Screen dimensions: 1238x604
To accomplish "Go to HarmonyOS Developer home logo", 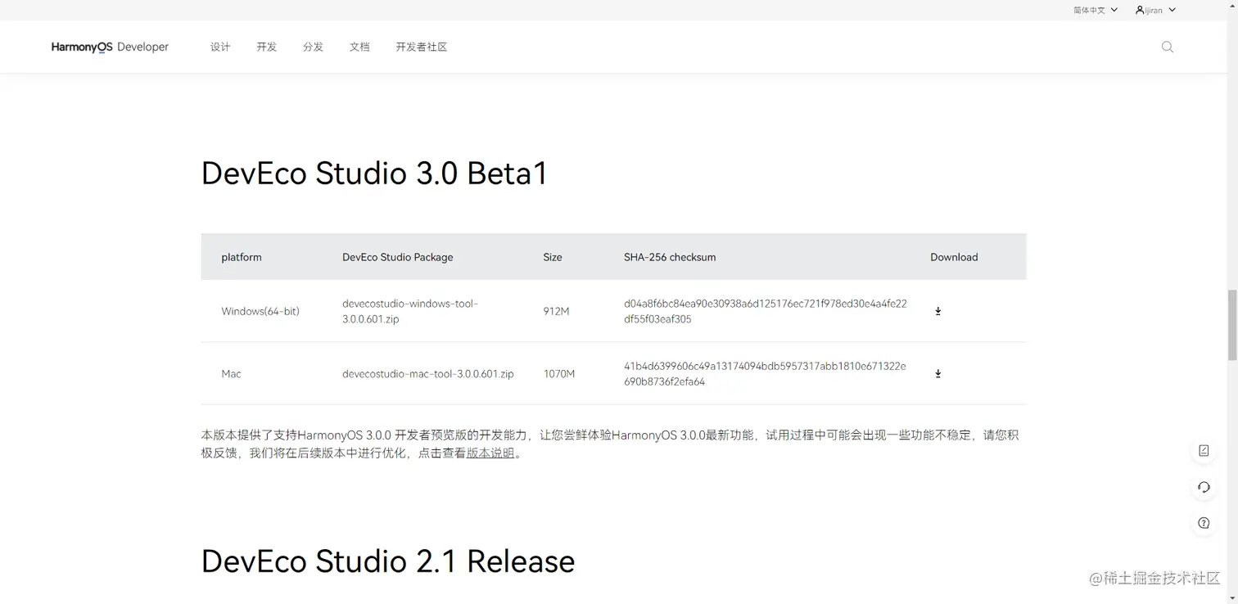I will coord(110,47).
